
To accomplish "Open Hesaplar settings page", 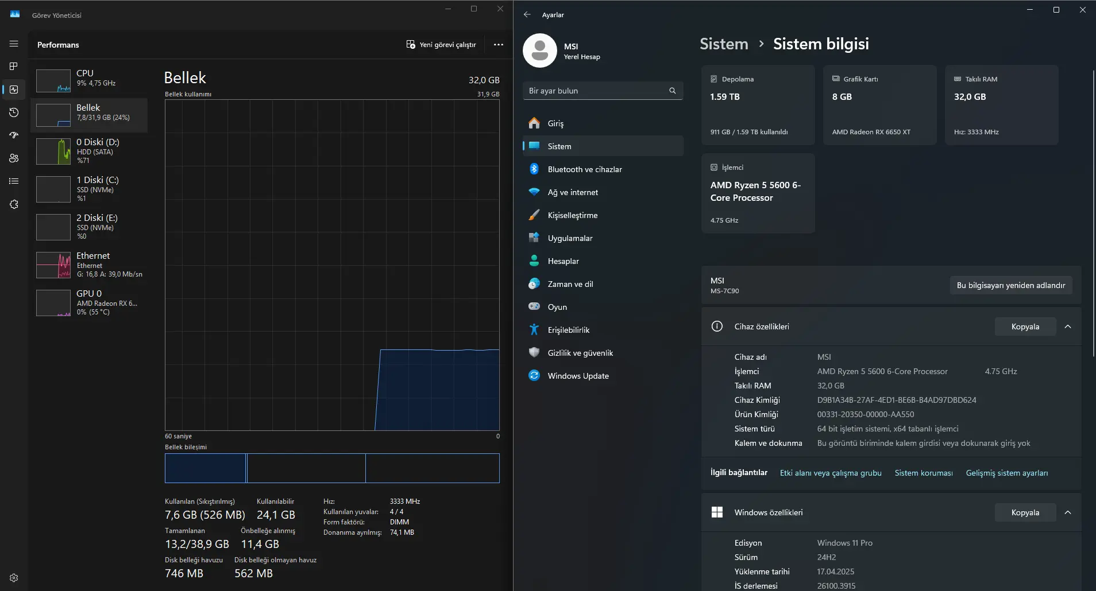I will [x=603, y=261].
